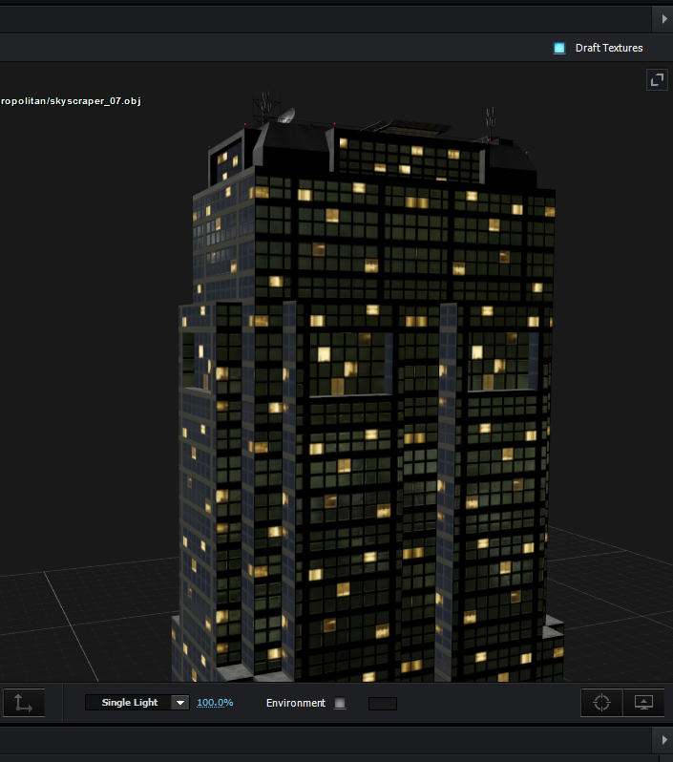Open the Single Light dropdown

click(137, 703)
